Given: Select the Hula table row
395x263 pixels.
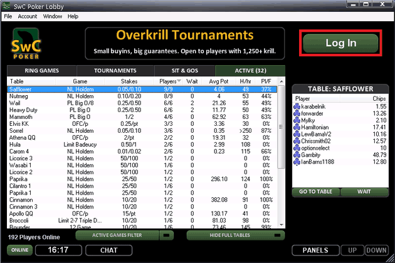Looking at the screenshot, I should click(x=142, y=145).
